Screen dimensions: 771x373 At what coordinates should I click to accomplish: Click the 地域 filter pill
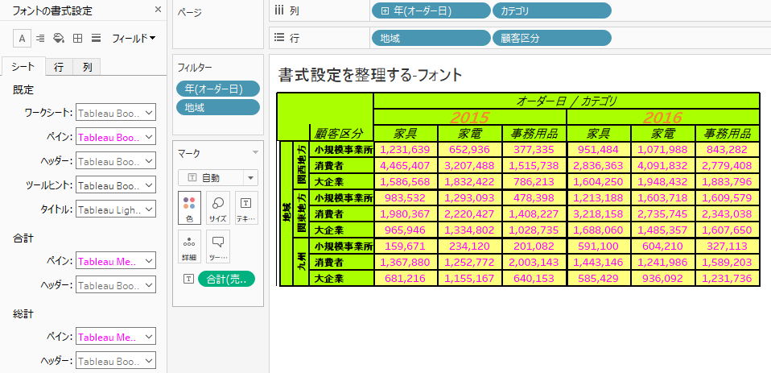pyautogui.click(x=218, y=107)
